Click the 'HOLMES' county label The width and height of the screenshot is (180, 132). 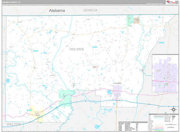pos(77,49)
